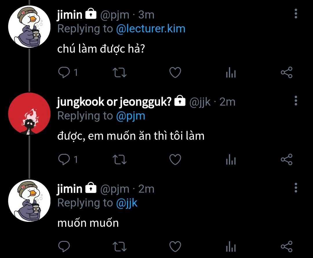313x258 pixels.
Task: Like jungkook's "em muốn ăn thì tôi làm" tweet
Action: click(x=175, y=159)
